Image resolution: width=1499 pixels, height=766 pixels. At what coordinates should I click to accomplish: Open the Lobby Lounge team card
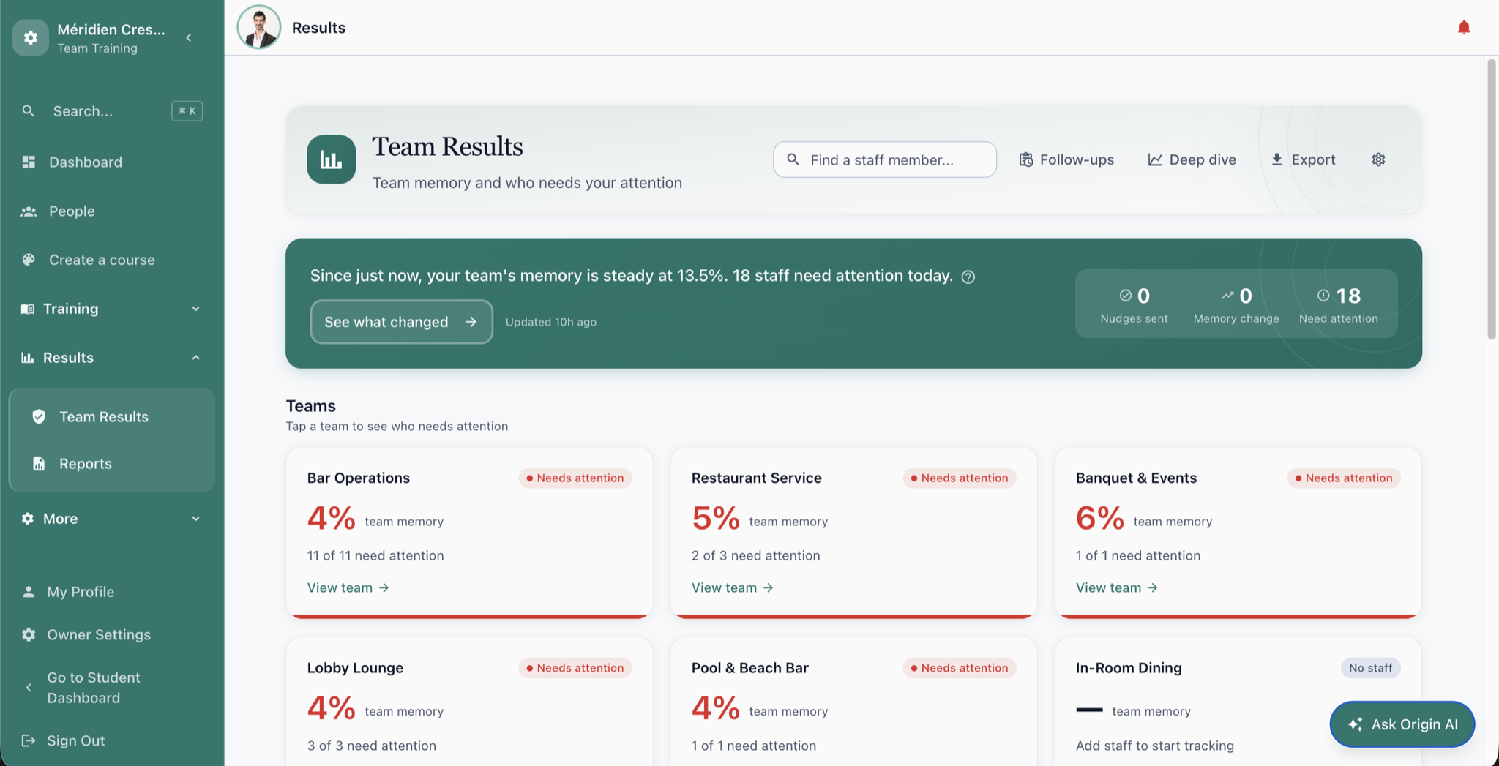click(x=469, y=702)
